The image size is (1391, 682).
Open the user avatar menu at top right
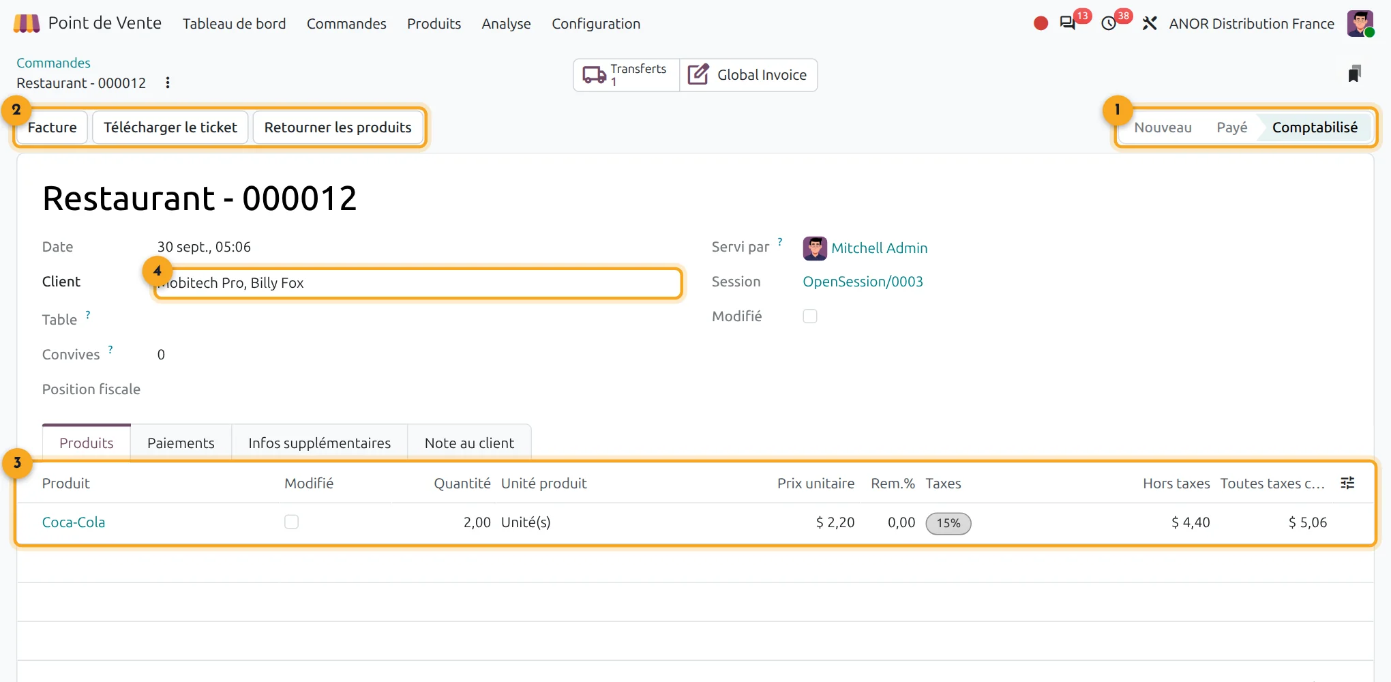1360,24
